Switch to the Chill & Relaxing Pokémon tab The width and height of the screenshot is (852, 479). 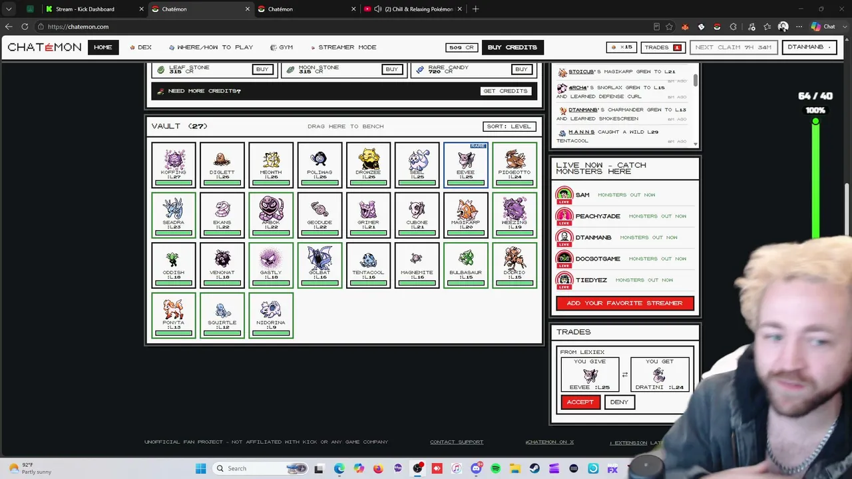(413, 9)
